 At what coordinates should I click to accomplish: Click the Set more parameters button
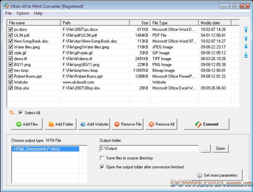pyautogui.click(x=217, y=175)
